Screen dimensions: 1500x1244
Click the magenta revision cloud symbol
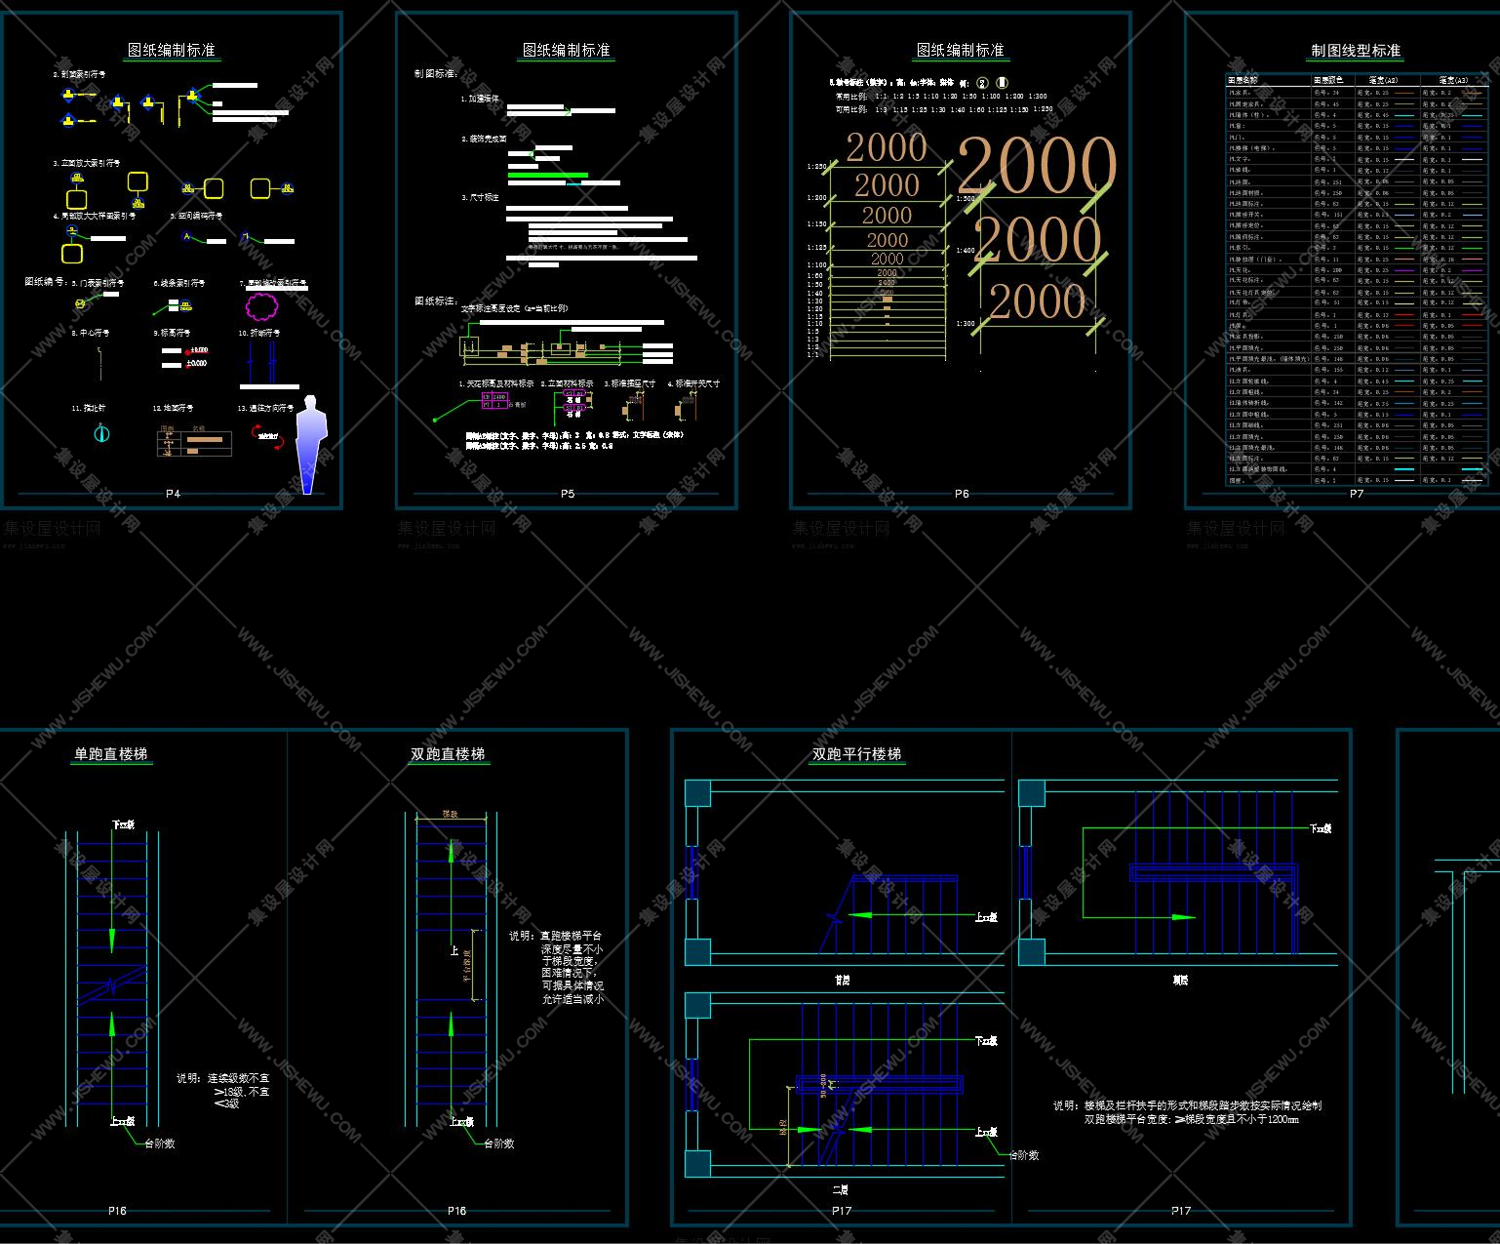click(x=263, y=307)
